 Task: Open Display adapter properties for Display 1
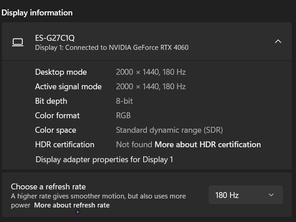[x=104, y=159]
